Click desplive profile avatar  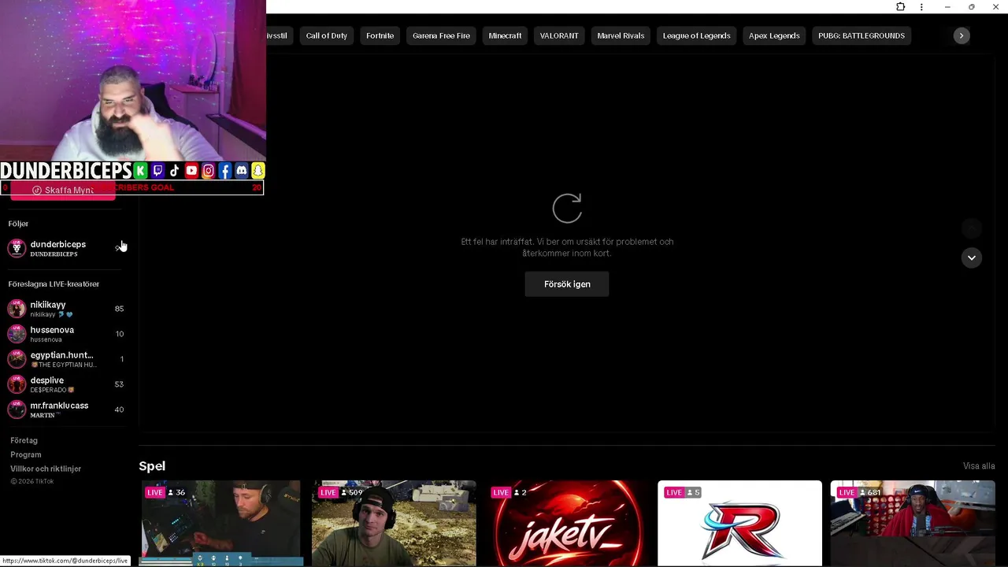pyautogui.click(x=17, y=384)
